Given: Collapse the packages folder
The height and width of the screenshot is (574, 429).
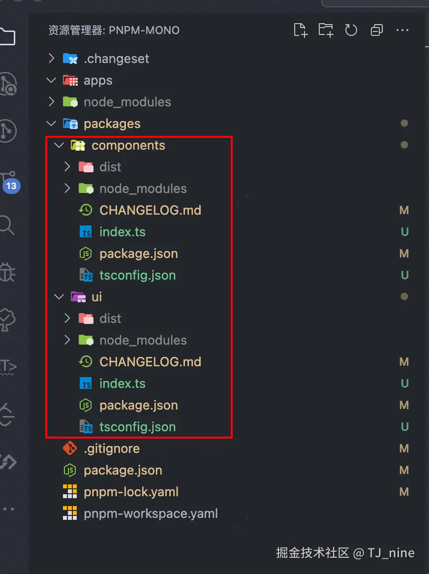Looking at the screenshot, I should click(112, 124).
